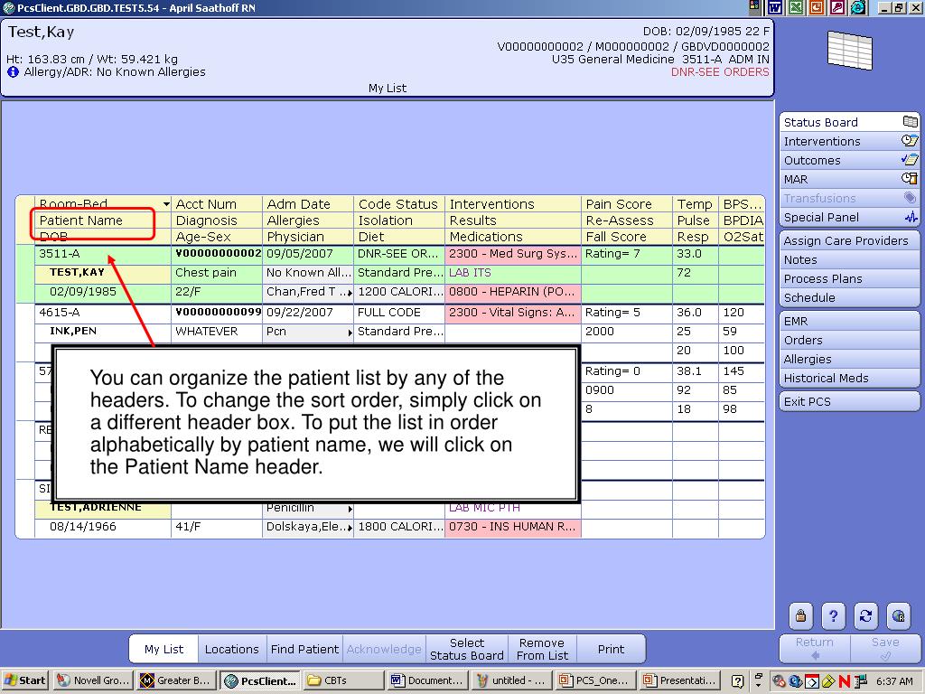Click the refresh arrows icon
Screen dimensions: 925x694
[x=865, y=616]
